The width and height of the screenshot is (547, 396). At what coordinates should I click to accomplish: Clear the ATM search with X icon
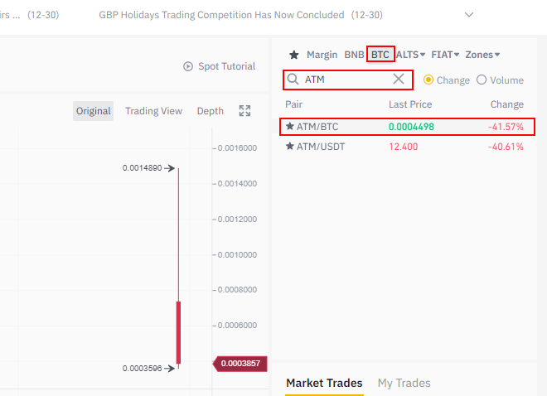399,79
